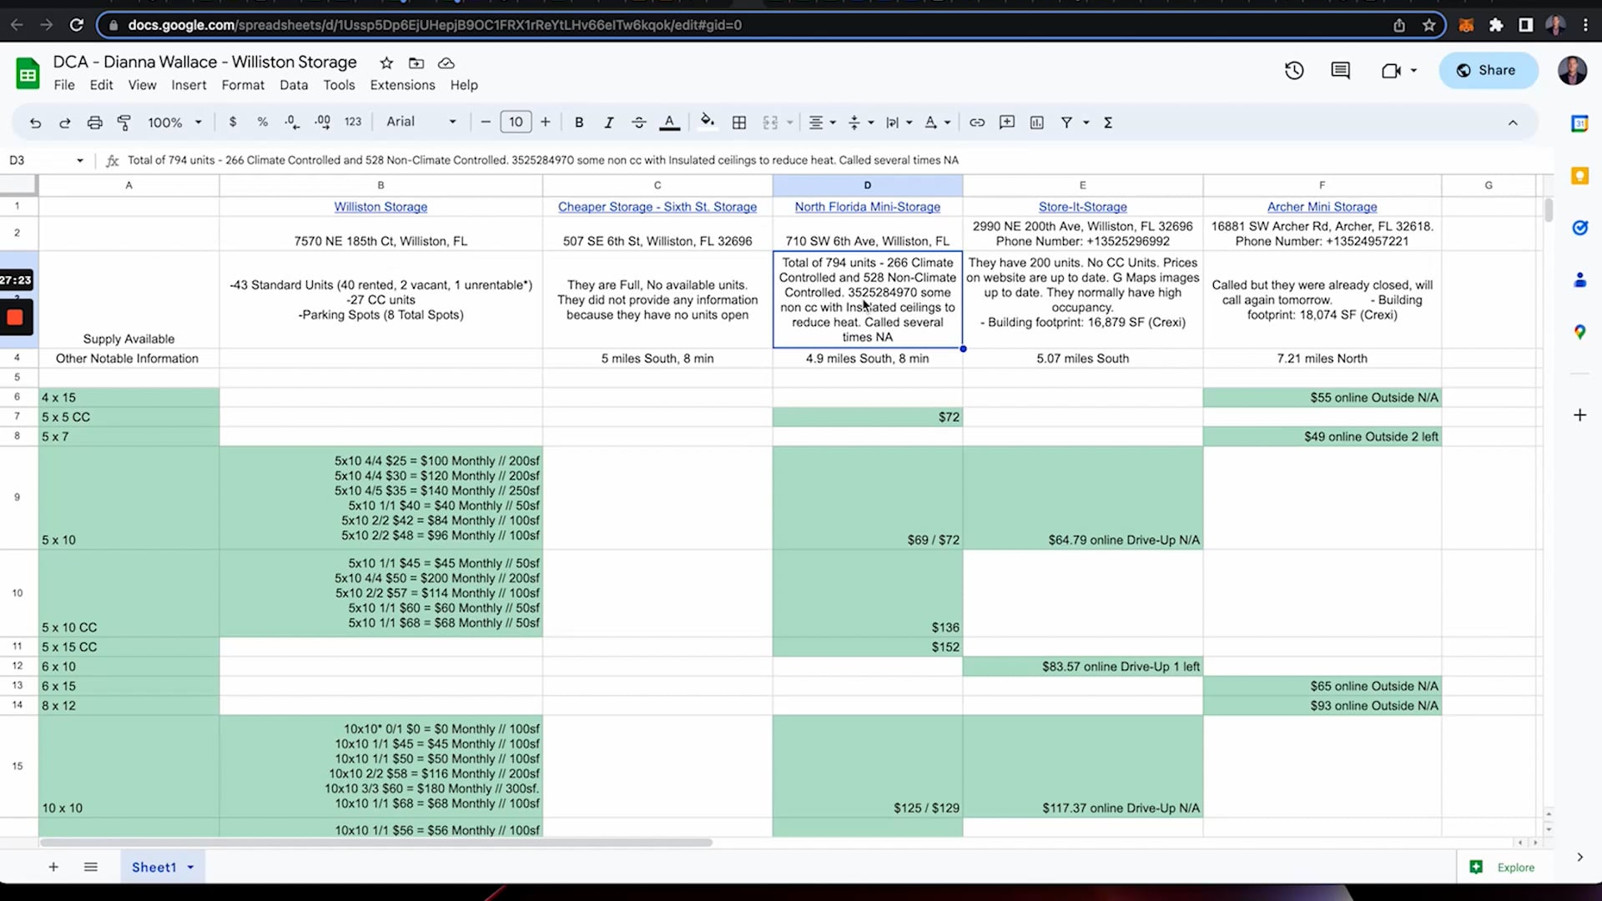Open the Williston Storage link in B1
The image size is (1602, 901).
click(x=380, y=206)
